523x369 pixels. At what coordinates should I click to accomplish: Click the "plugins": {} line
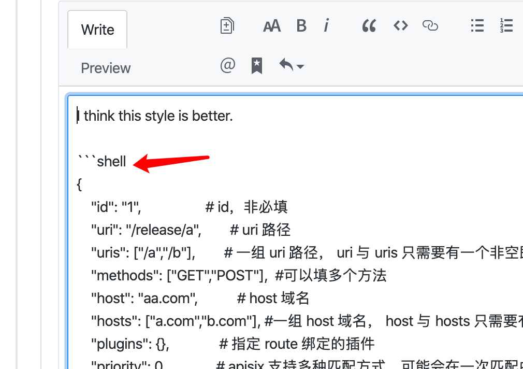(x=233, y=344)
